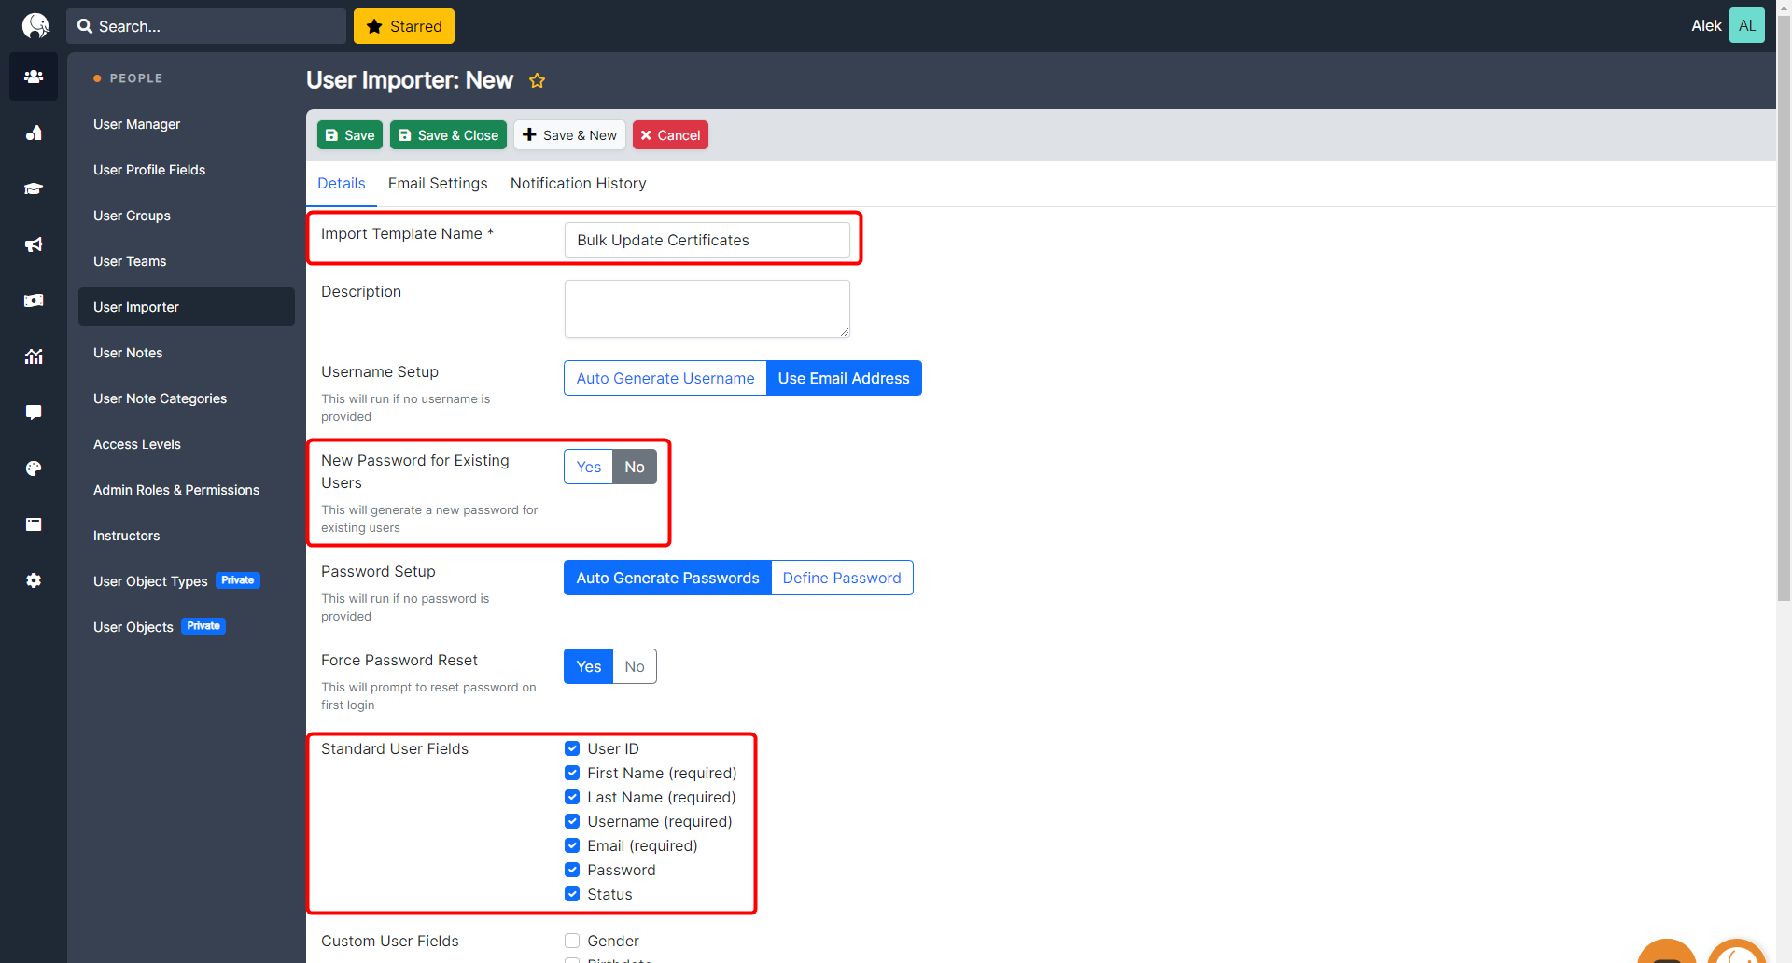Switch to the Details tab
Image resolution: width=1792 pixels, height=963 pixels.
342,184
